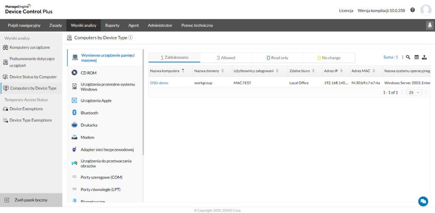
Task: Select Bluetooth device type
Action: [x=89, y=113]
